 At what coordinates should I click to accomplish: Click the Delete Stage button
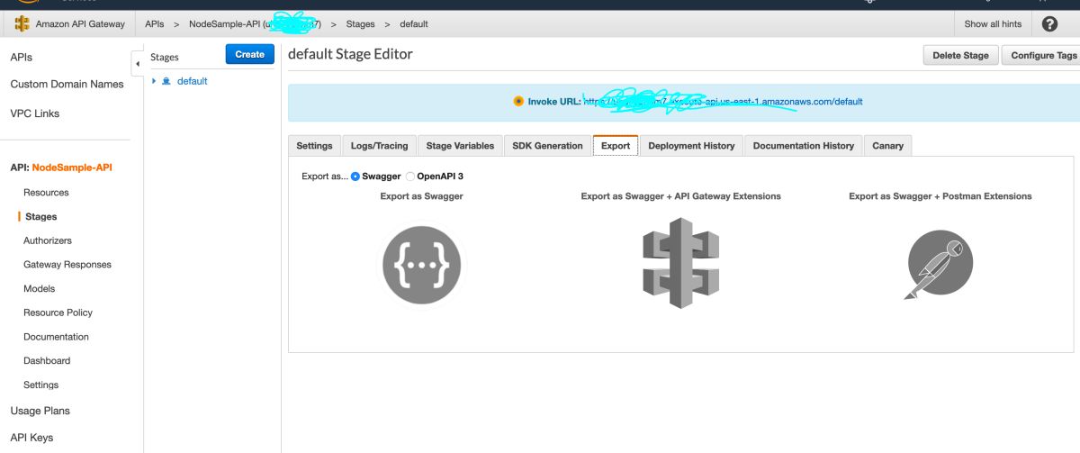click(x=960, y=55)
